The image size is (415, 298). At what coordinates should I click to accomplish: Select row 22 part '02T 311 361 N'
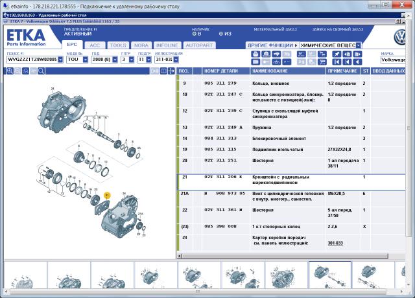[291, 214]
